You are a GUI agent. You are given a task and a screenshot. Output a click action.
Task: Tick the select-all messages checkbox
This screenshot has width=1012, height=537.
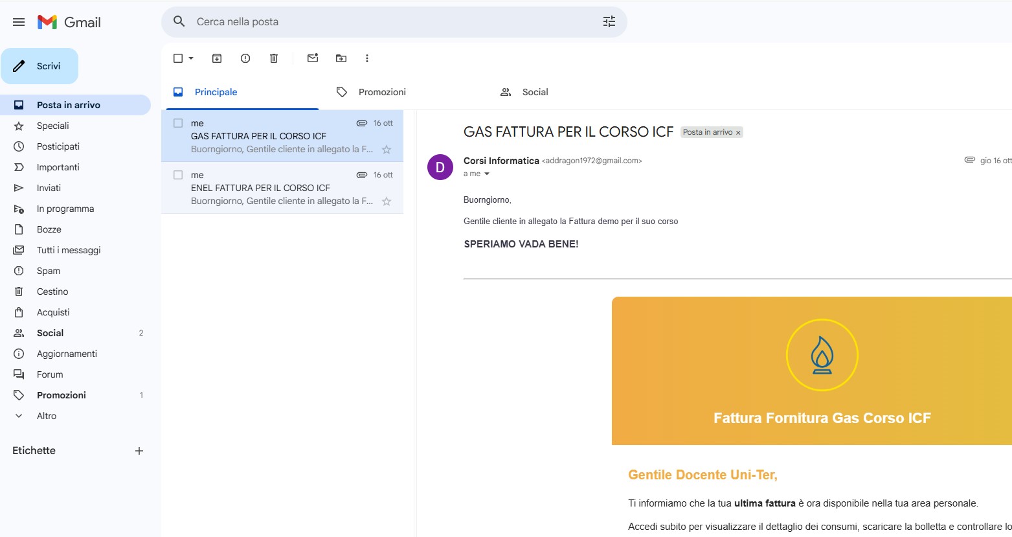pos(177,58)
